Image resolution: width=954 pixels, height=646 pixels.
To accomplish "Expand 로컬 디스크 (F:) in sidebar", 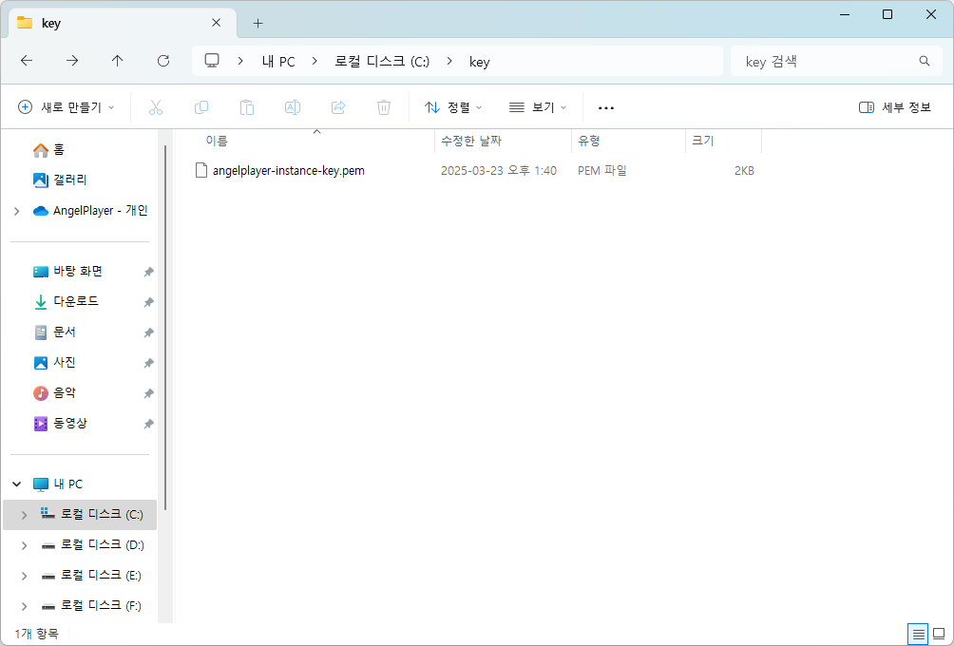I will tap(24, 606).
